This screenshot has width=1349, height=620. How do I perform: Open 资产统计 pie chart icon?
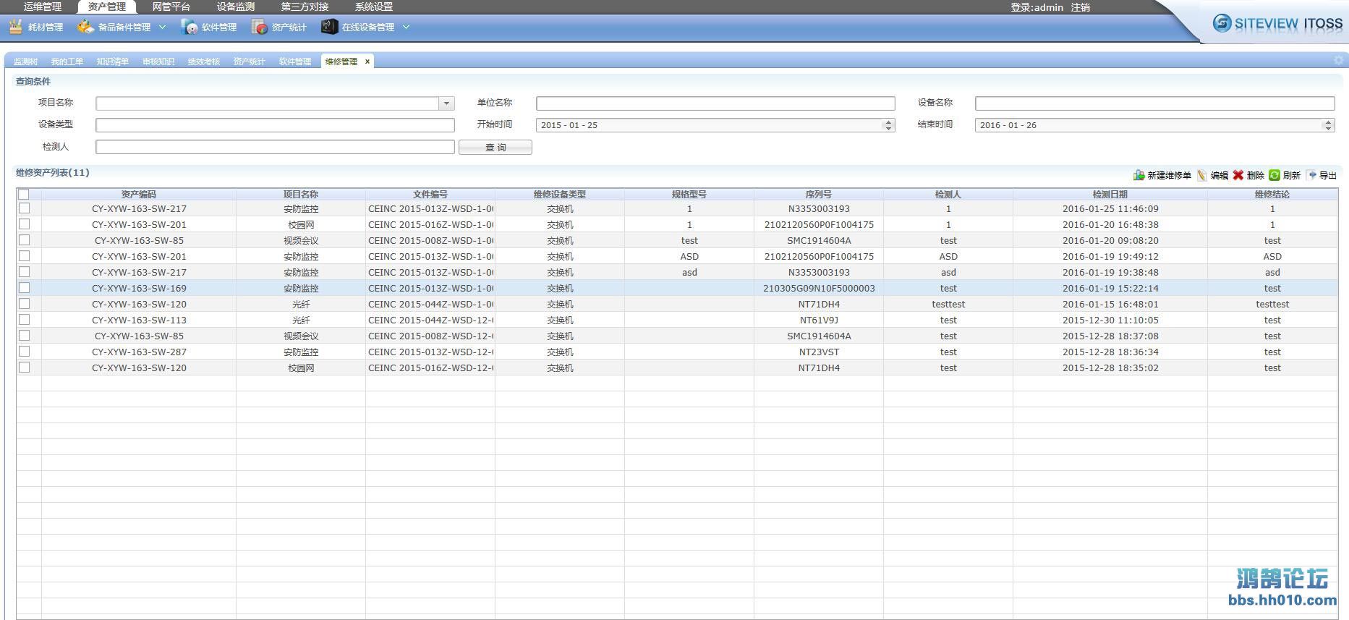click(260, 27)
